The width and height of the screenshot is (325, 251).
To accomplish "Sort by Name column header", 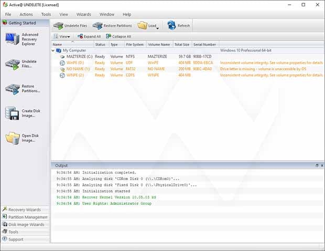I will pyautogui.click(x=72, y=45).
